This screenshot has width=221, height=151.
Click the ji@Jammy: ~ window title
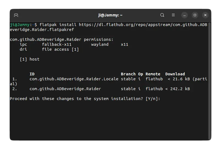[110, 15]
